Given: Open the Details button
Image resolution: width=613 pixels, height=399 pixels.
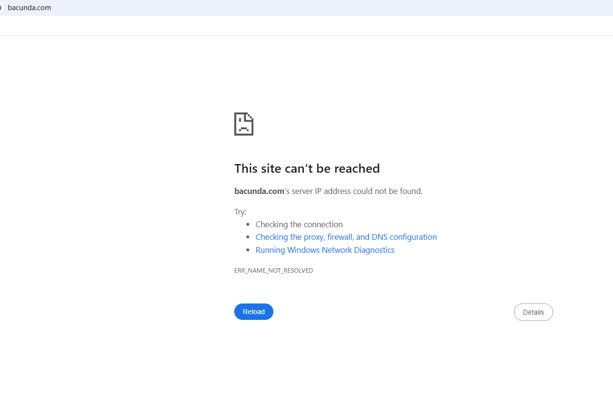Looking at the screenshot, I should (x=533, y=312).
